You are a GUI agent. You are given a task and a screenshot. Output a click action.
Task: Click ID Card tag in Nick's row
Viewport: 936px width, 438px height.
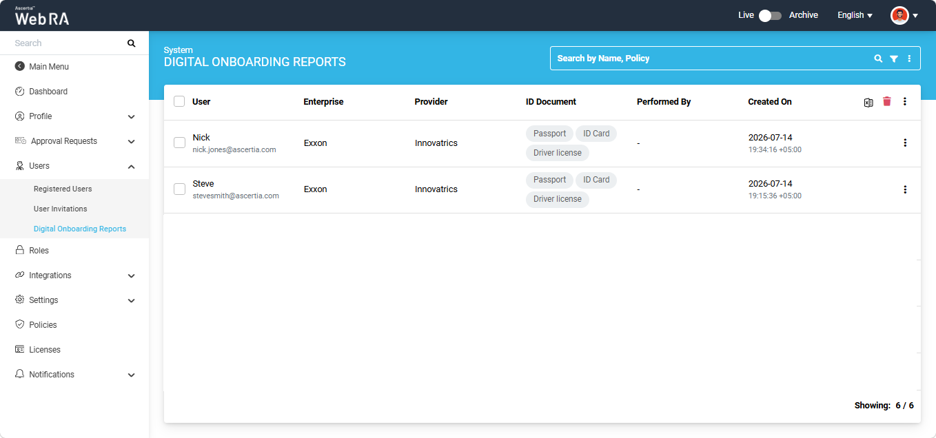(596, 134)
